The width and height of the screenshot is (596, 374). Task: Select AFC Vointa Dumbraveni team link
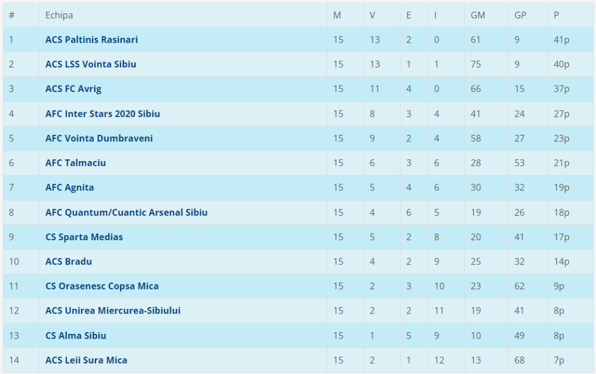pos(99,138)
